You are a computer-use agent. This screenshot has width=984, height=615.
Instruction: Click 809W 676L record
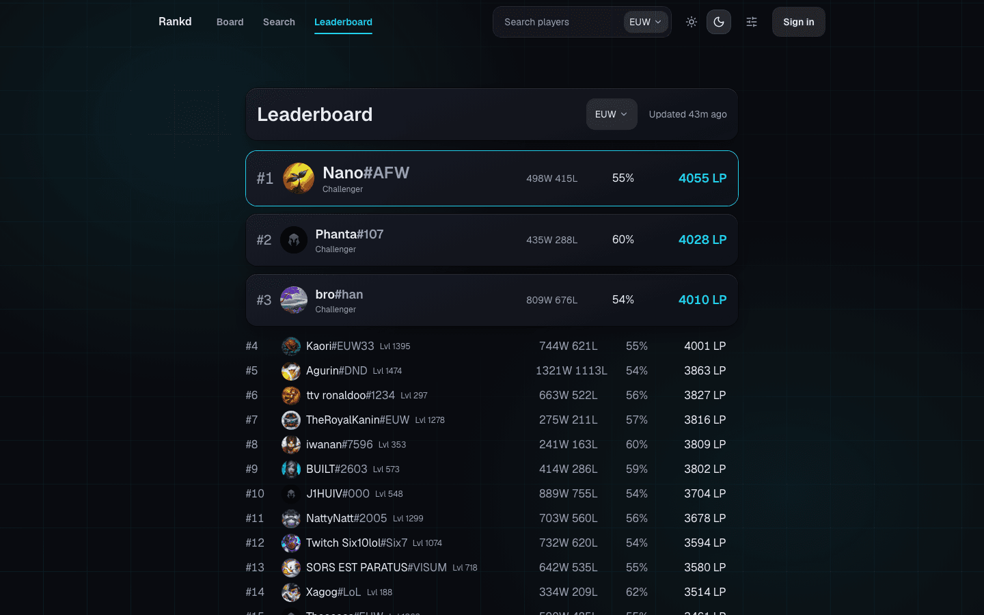point(552,300)
